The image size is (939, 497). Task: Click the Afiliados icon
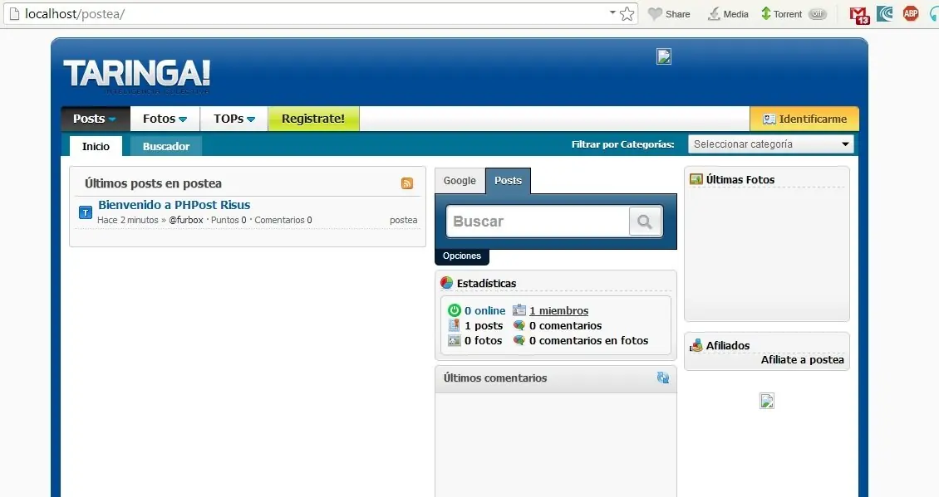pos(696,345)
